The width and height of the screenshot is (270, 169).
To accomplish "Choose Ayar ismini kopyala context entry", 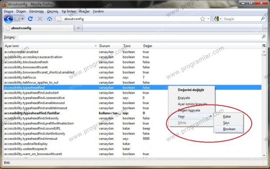I will 192,104.
